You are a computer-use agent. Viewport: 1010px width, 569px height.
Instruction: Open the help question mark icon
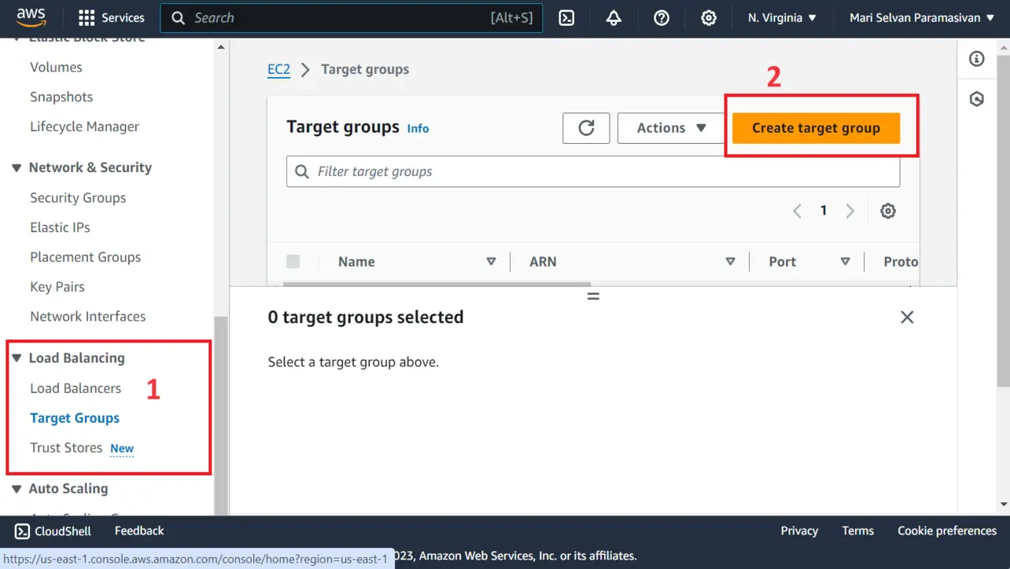662,17
